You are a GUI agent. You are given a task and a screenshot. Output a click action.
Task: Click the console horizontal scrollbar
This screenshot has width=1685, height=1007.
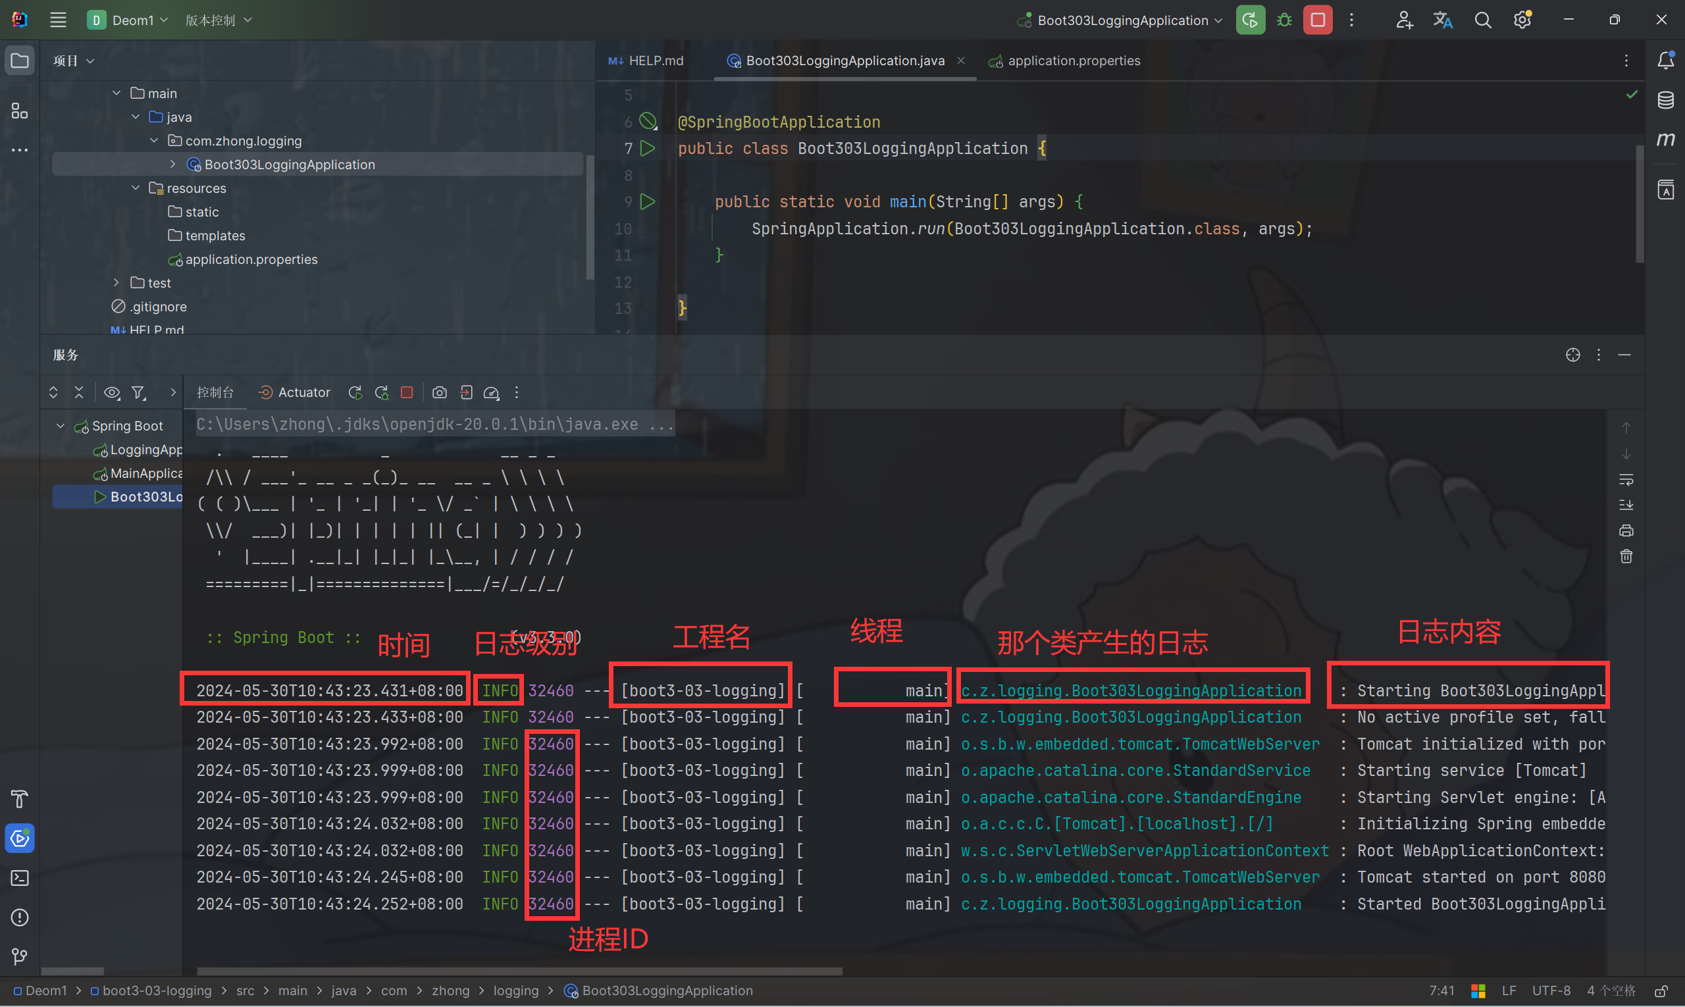(x=519, y=971)
